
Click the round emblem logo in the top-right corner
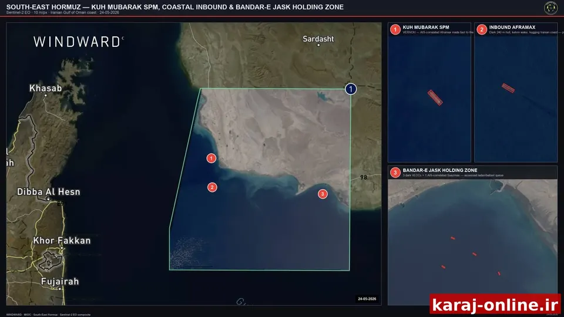click(550, 8)
